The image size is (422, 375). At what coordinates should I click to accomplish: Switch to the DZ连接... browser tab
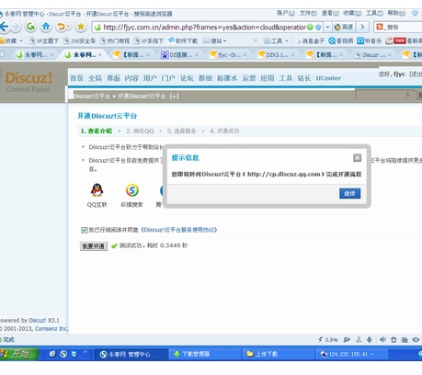(179, 55)
